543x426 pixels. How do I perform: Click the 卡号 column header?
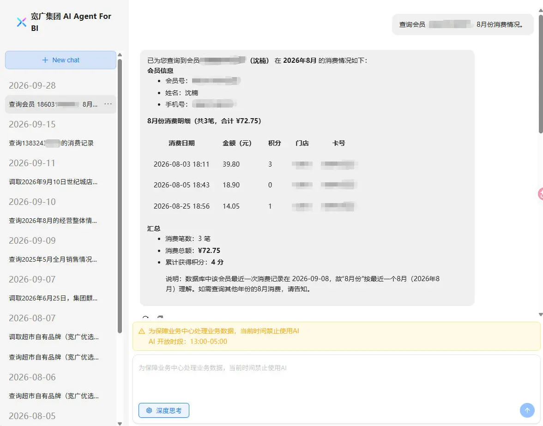click(x=338, y=143)
